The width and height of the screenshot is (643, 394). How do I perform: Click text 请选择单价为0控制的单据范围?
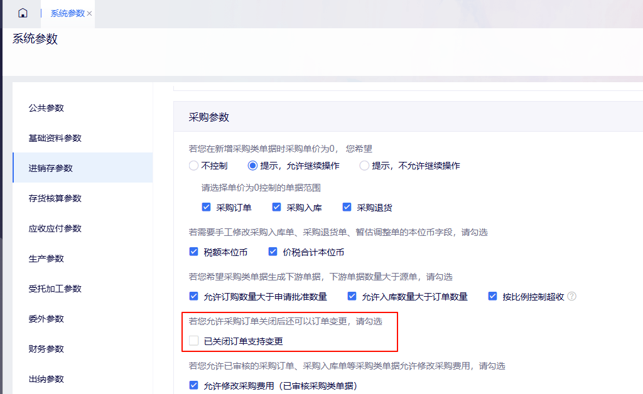coord(261,188)
